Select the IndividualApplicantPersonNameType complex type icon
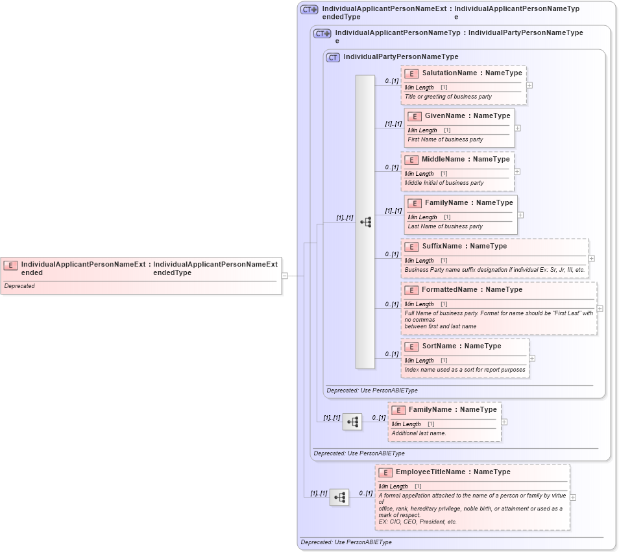The height and width of the screenshot is (552, 619). [321, 33]
